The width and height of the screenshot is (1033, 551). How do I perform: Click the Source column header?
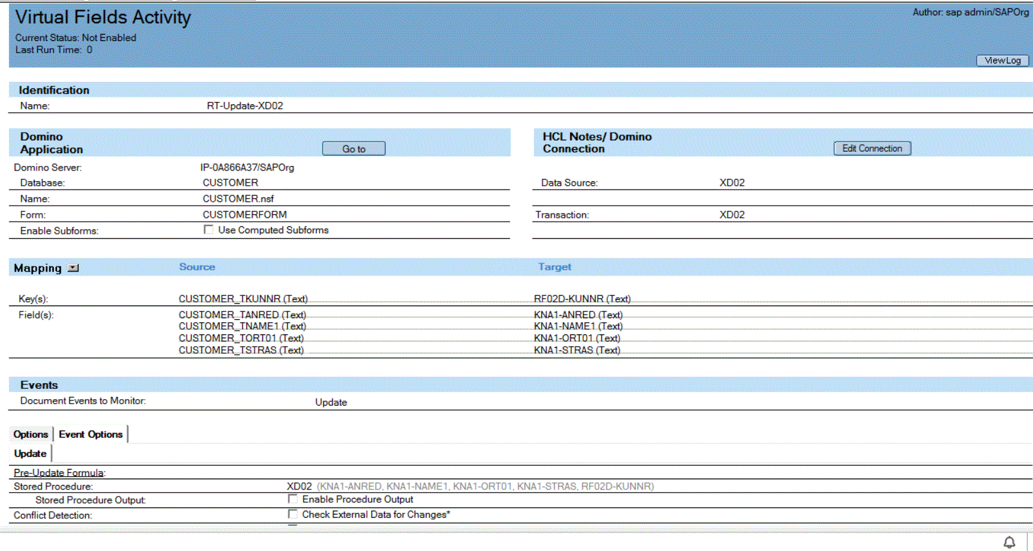(x=197, y=267)
